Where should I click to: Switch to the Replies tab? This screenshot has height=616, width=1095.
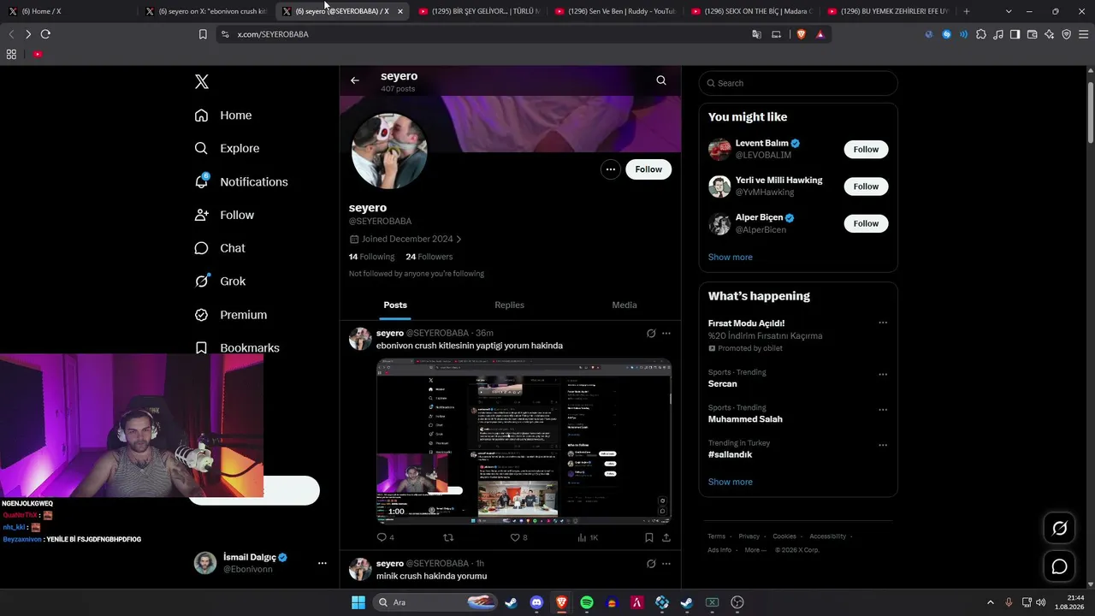509,305
